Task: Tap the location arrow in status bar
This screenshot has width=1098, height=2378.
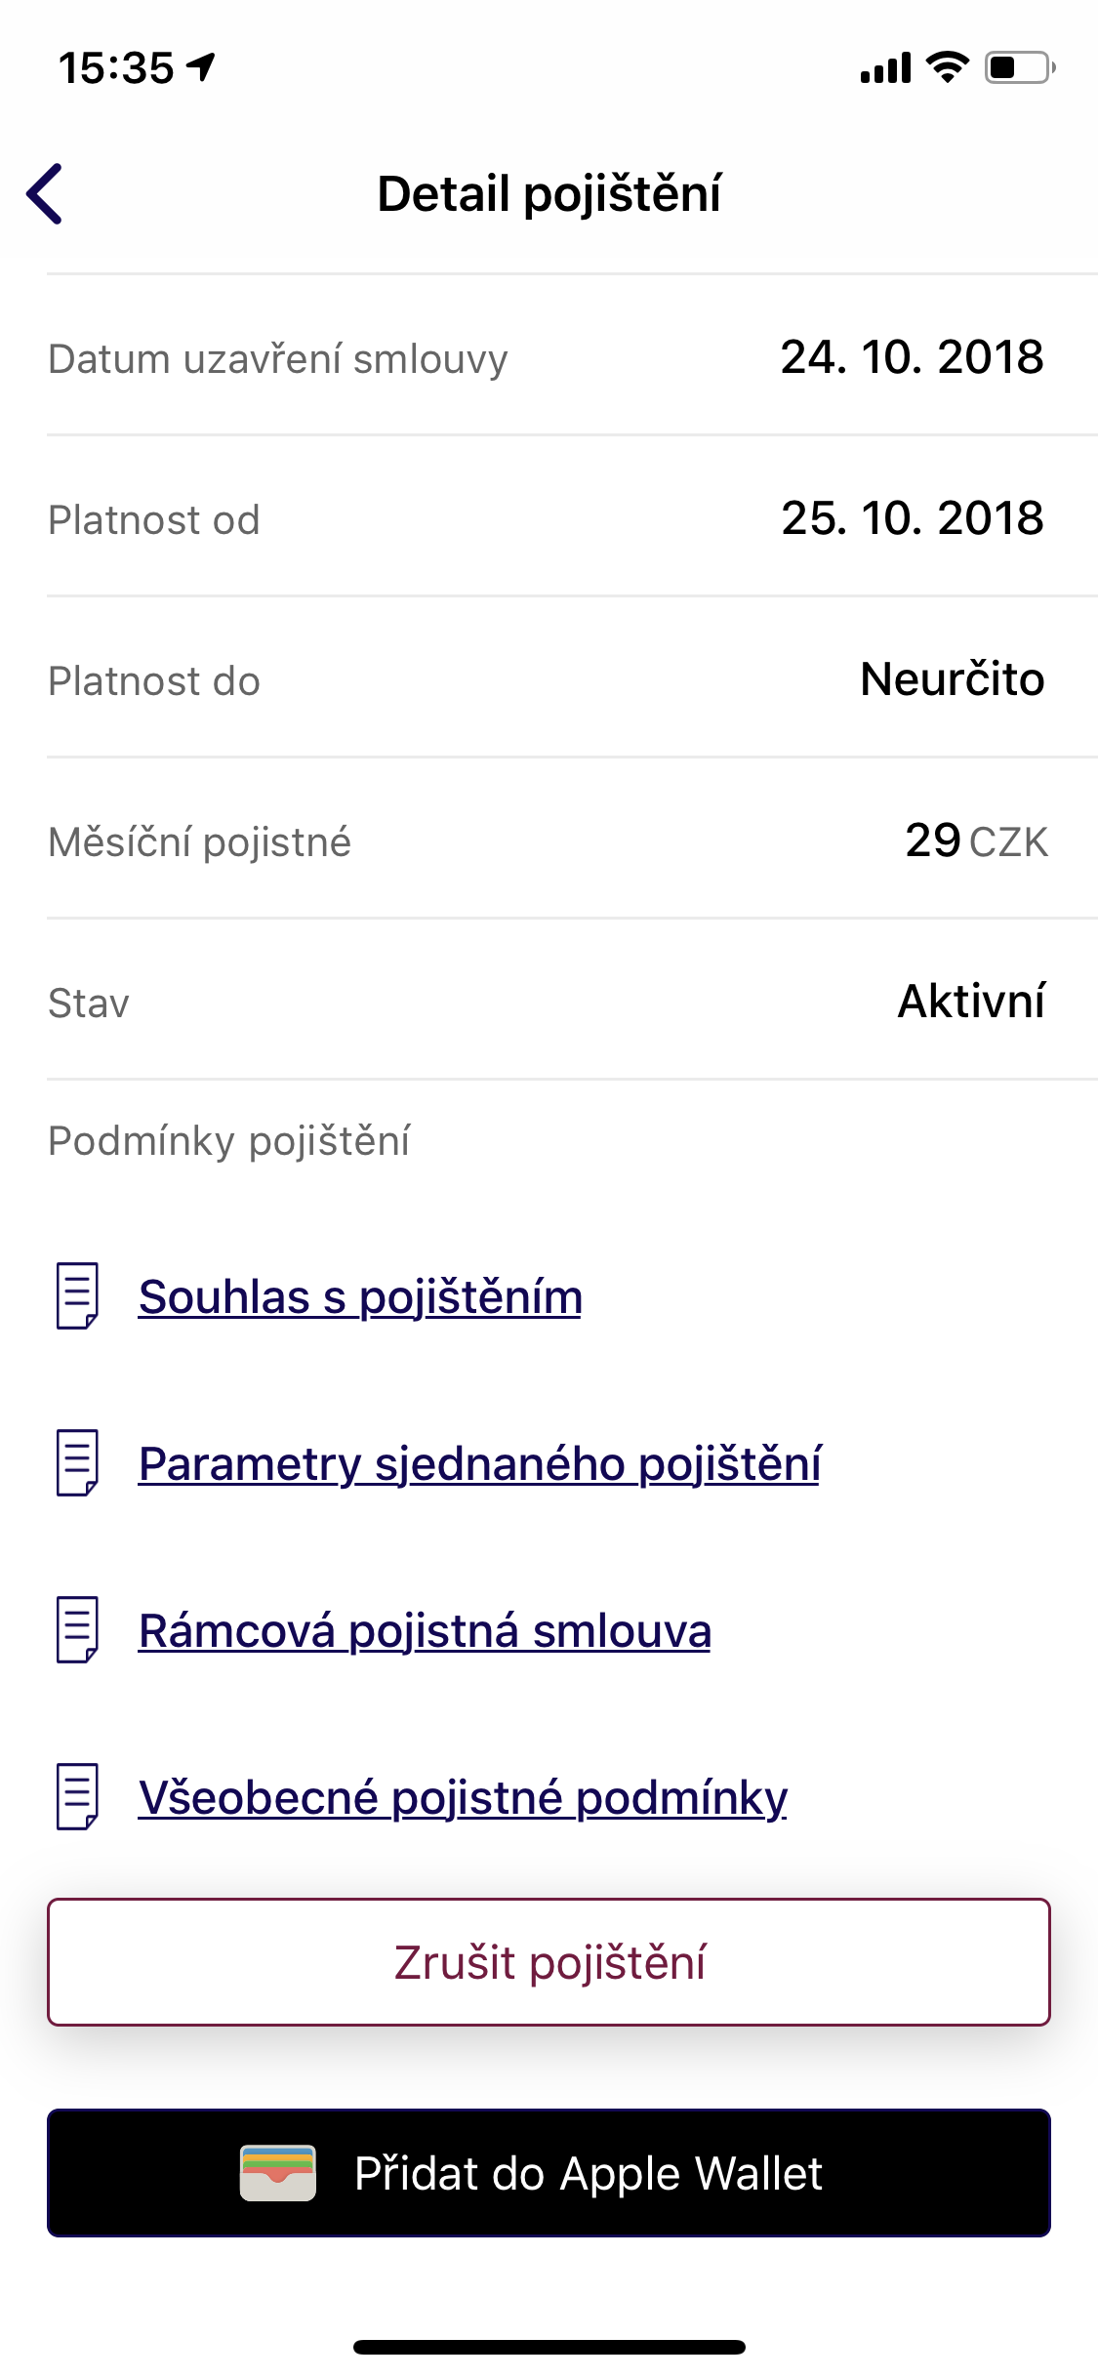Action: point(202,67)
